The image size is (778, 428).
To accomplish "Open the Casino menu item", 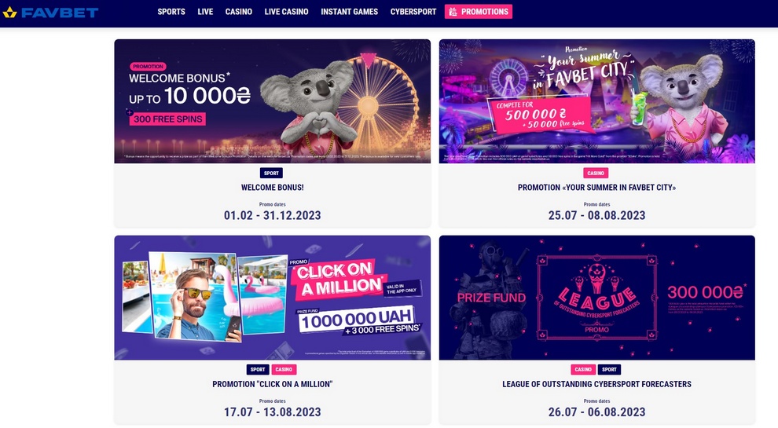I will point(239,12).
